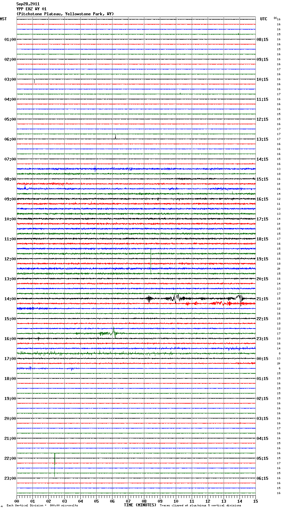Image resolution: width=282 pixels, height=510 pixels.
Task: Select the station code YPP EHZ WY 01
Action: [x=32, y=9]
